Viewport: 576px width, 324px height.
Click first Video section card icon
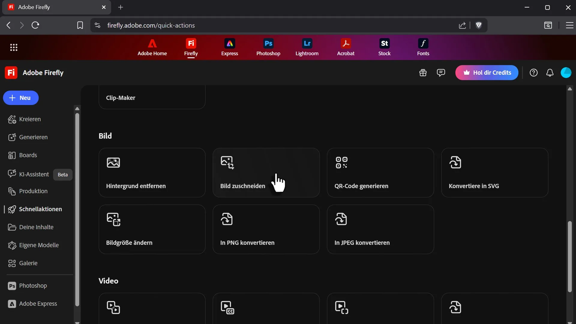[x=113, y=307]
